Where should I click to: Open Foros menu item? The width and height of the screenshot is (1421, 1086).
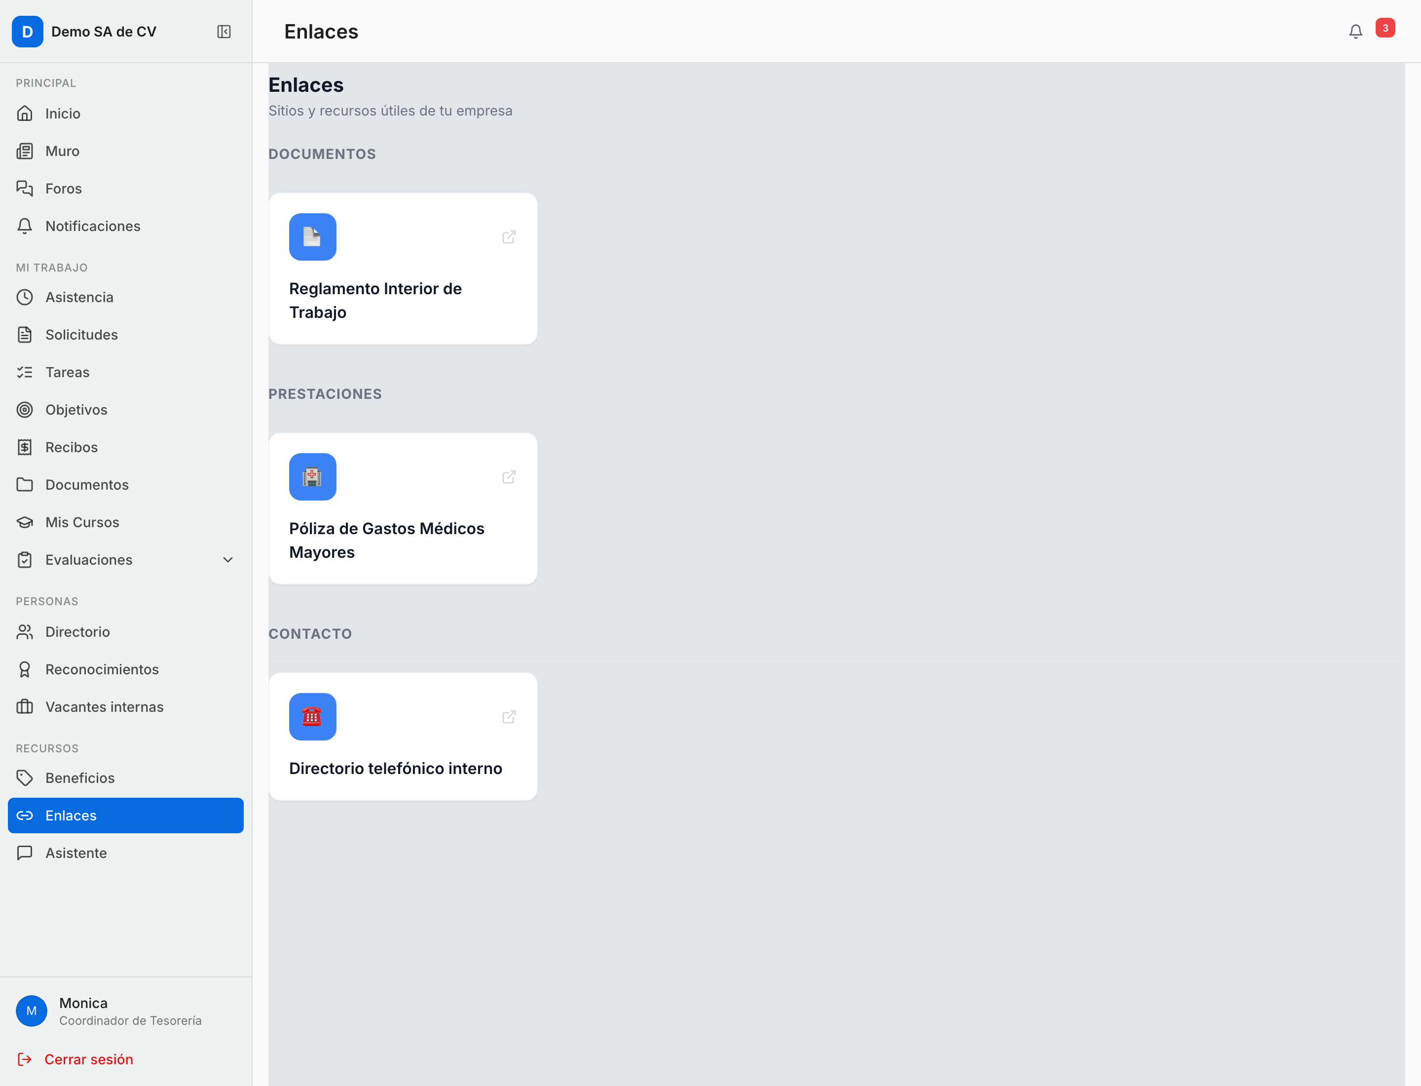coord(126,189)
